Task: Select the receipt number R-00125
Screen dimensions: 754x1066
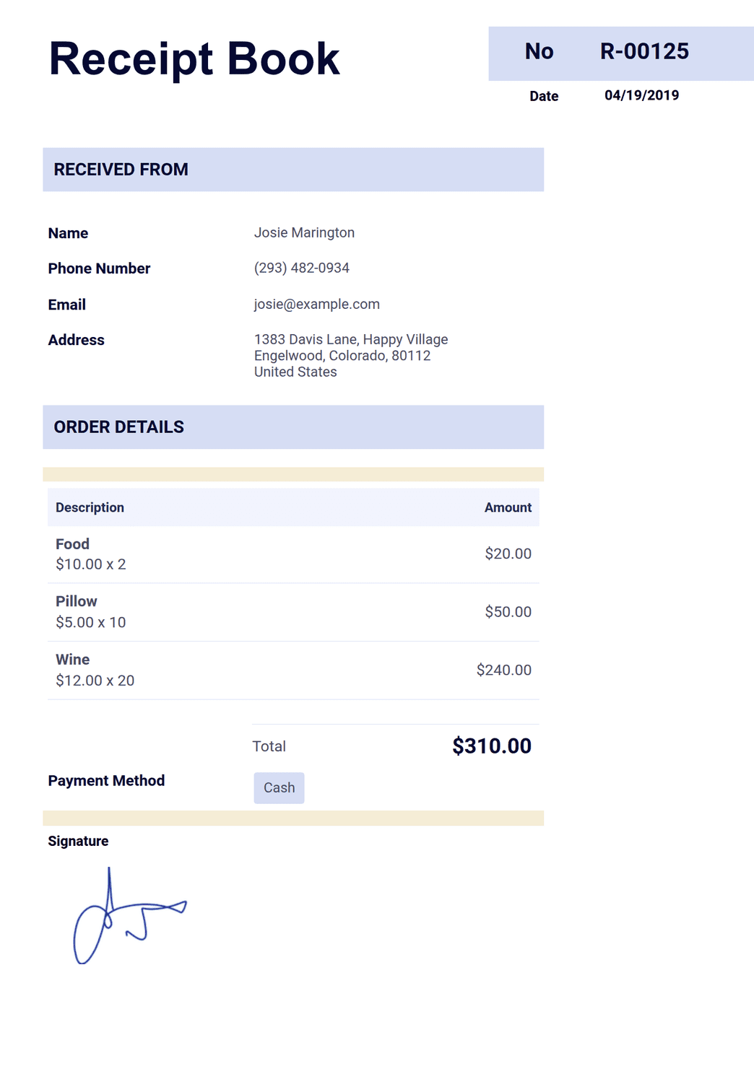Action: [644, 51]
